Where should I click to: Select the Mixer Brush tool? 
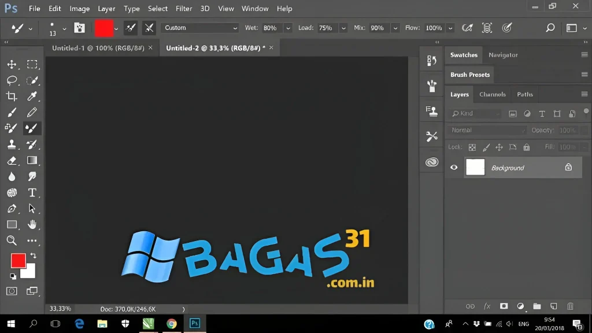32,128
